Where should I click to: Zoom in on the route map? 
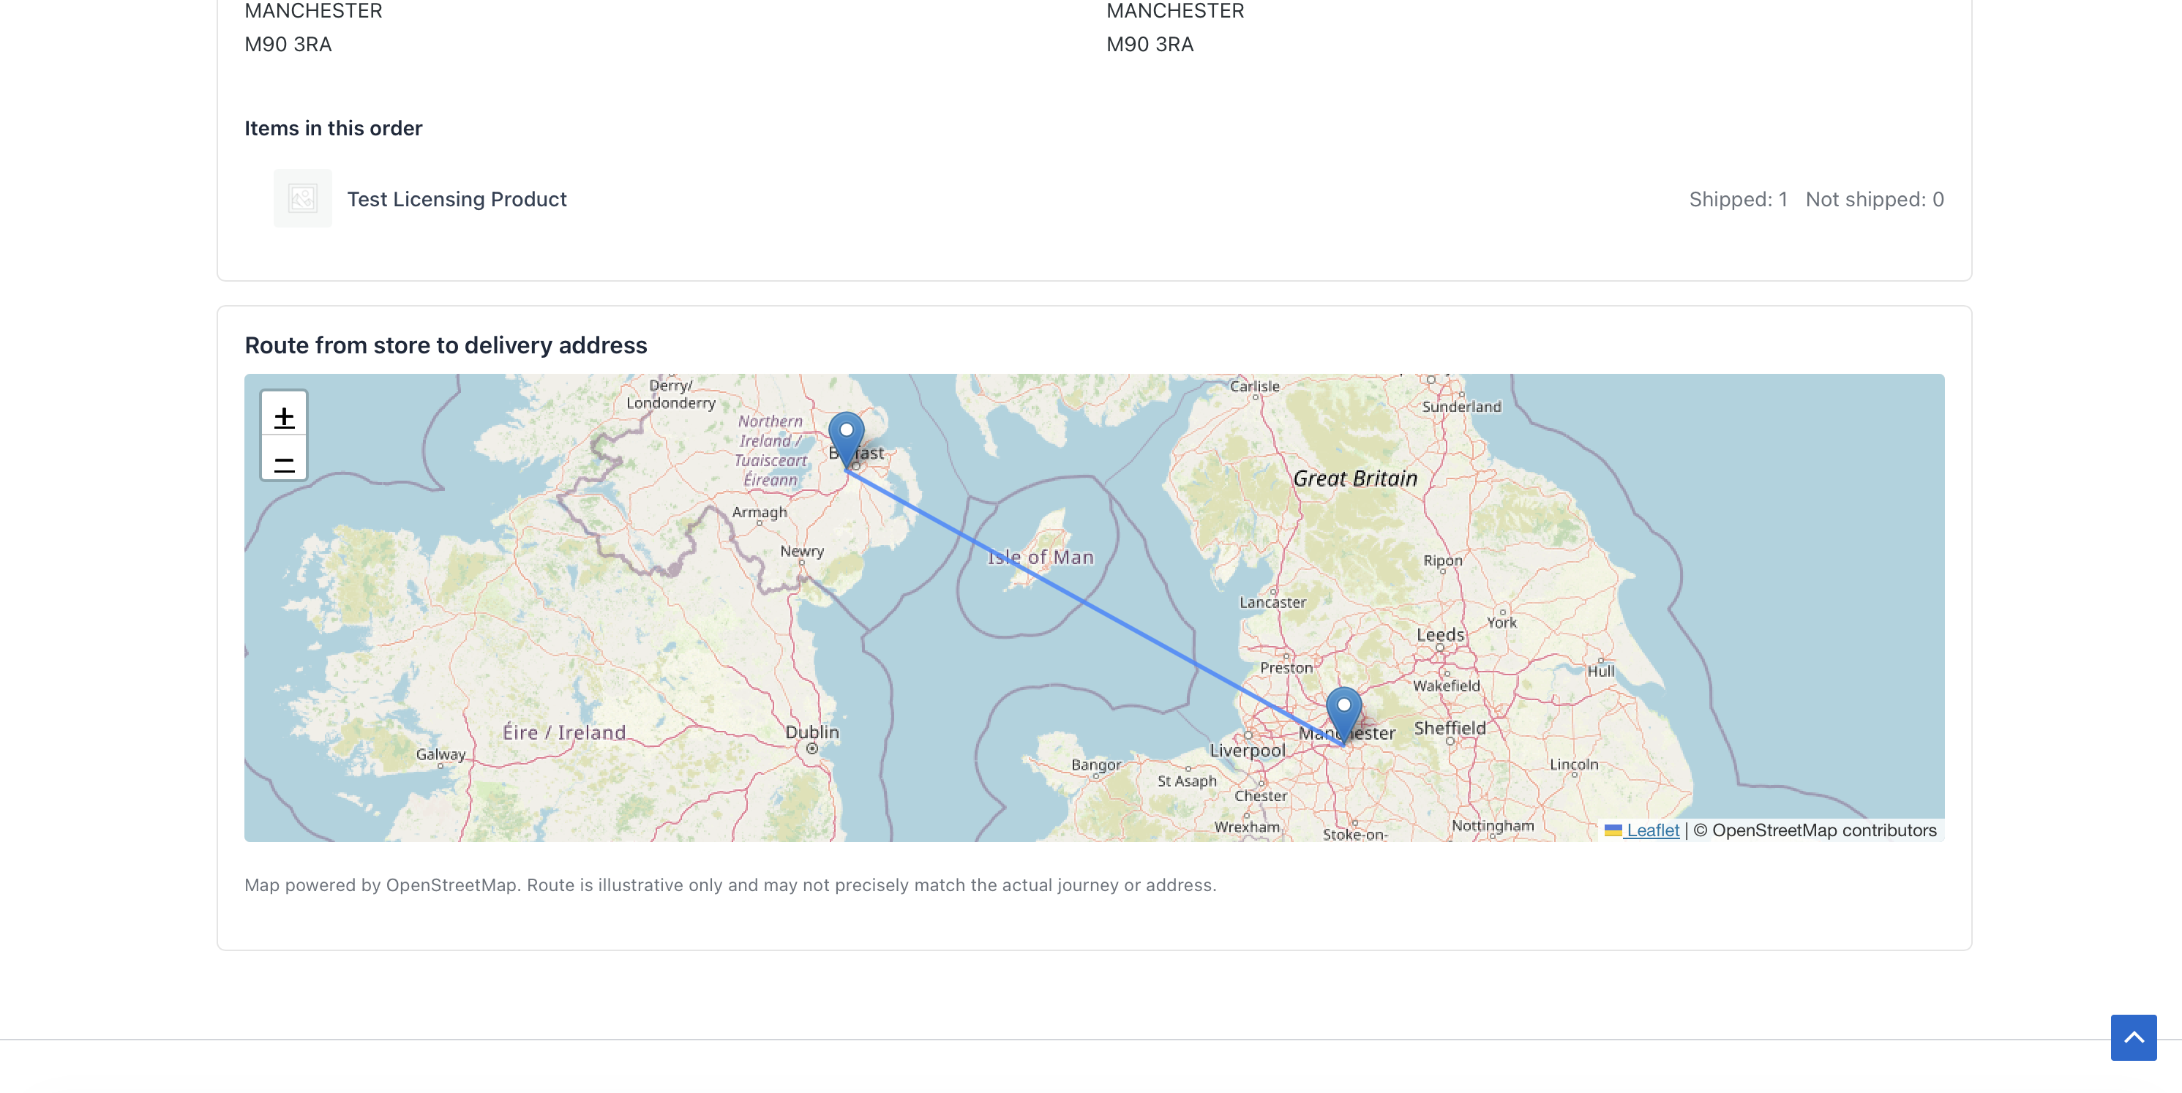[x=283, y=415]
